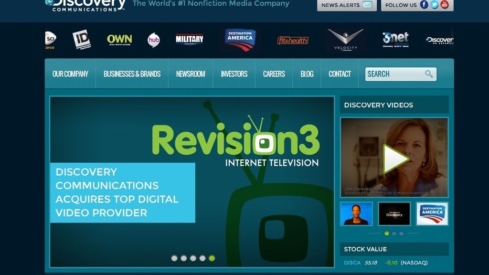
Task: Show the second slide of the carousel
Action: pos(184,258)
